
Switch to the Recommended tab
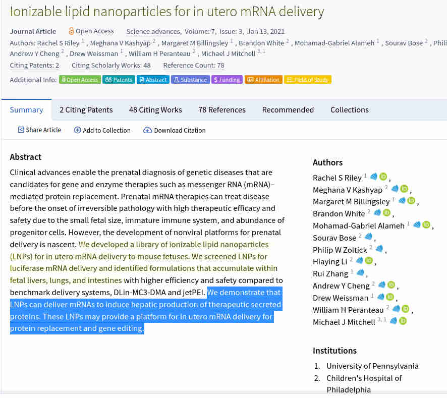pos(288,110)
